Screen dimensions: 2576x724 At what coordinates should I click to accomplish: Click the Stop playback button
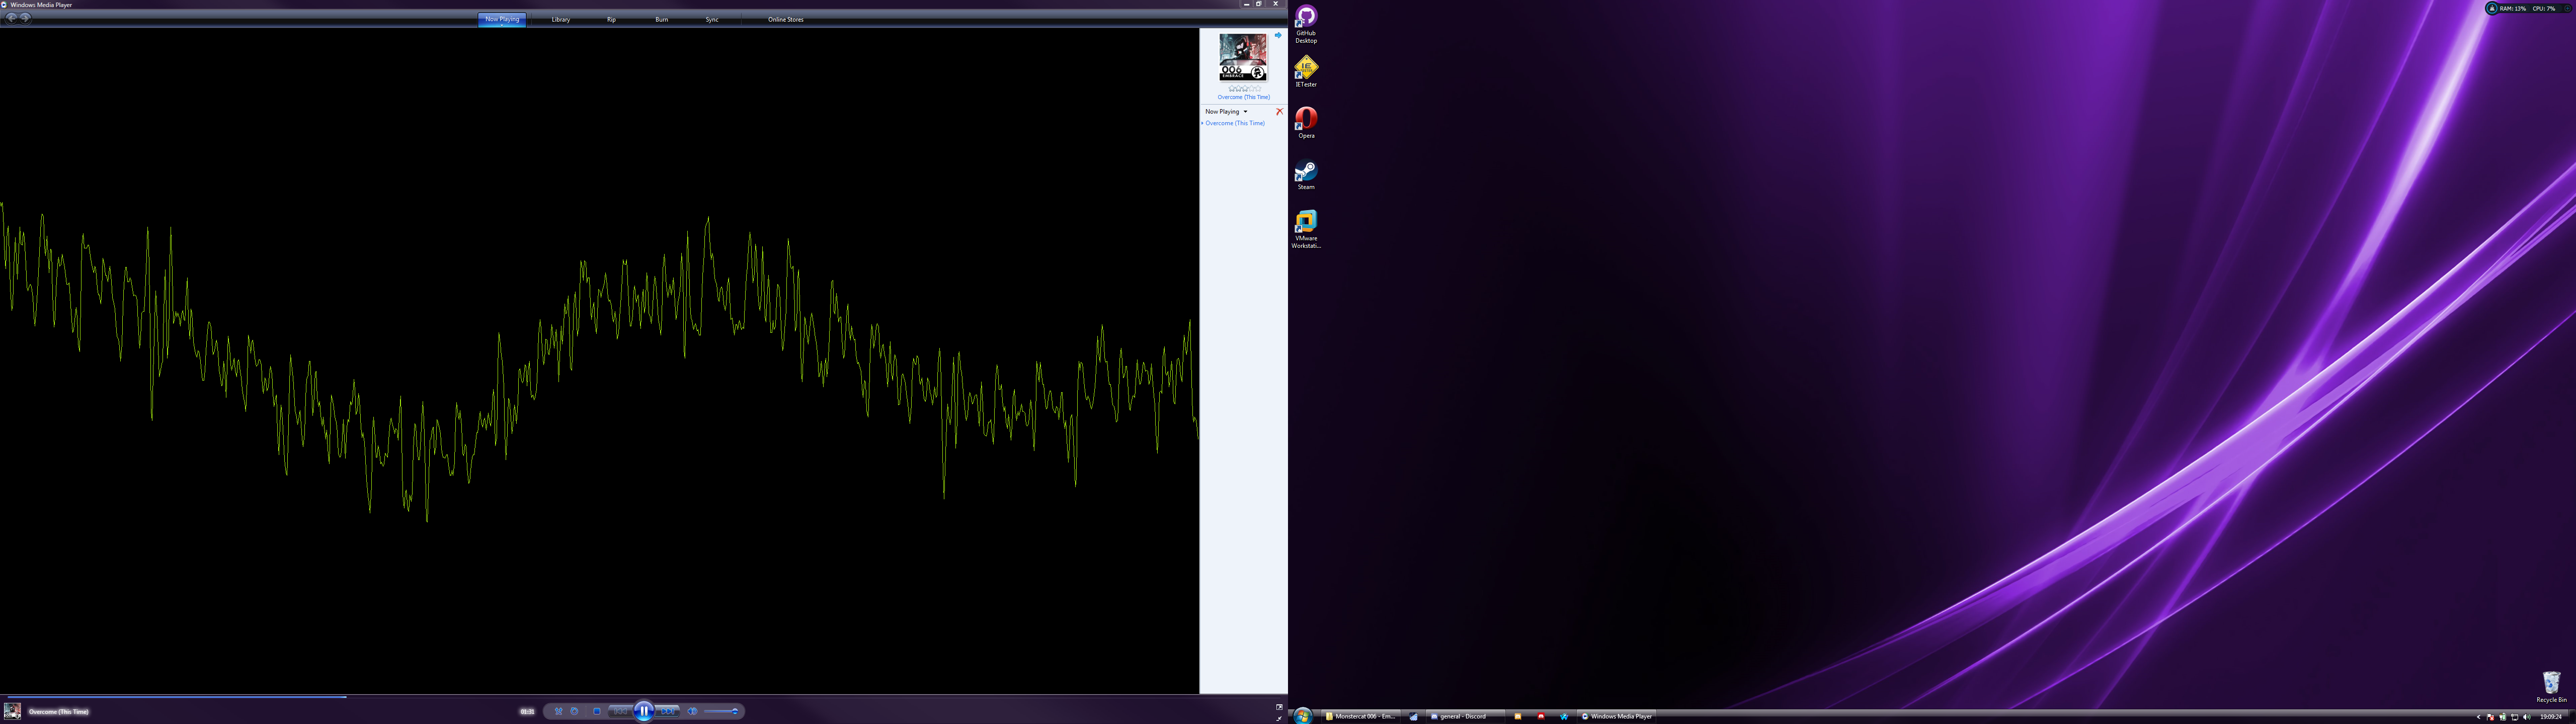coord(597,711)
